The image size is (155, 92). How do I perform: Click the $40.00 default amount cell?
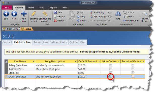(x=89, y=69)
